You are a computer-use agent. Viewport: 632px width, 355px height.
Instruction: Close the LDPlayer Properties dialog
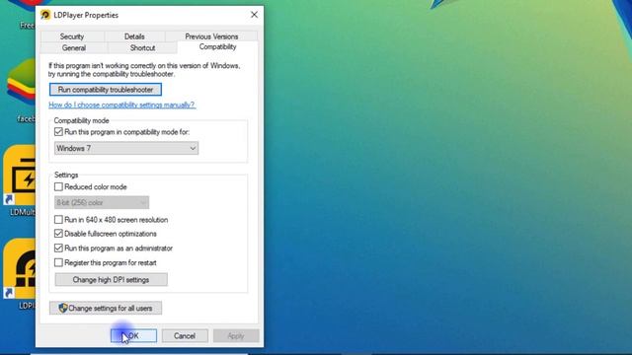254,15
